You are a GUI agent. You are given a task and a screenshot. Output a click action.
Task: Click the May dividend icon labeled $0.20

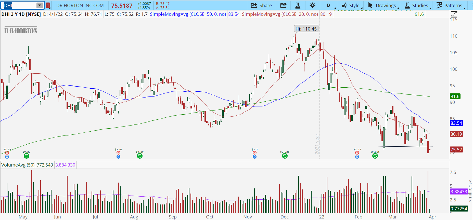click(27, 156)
